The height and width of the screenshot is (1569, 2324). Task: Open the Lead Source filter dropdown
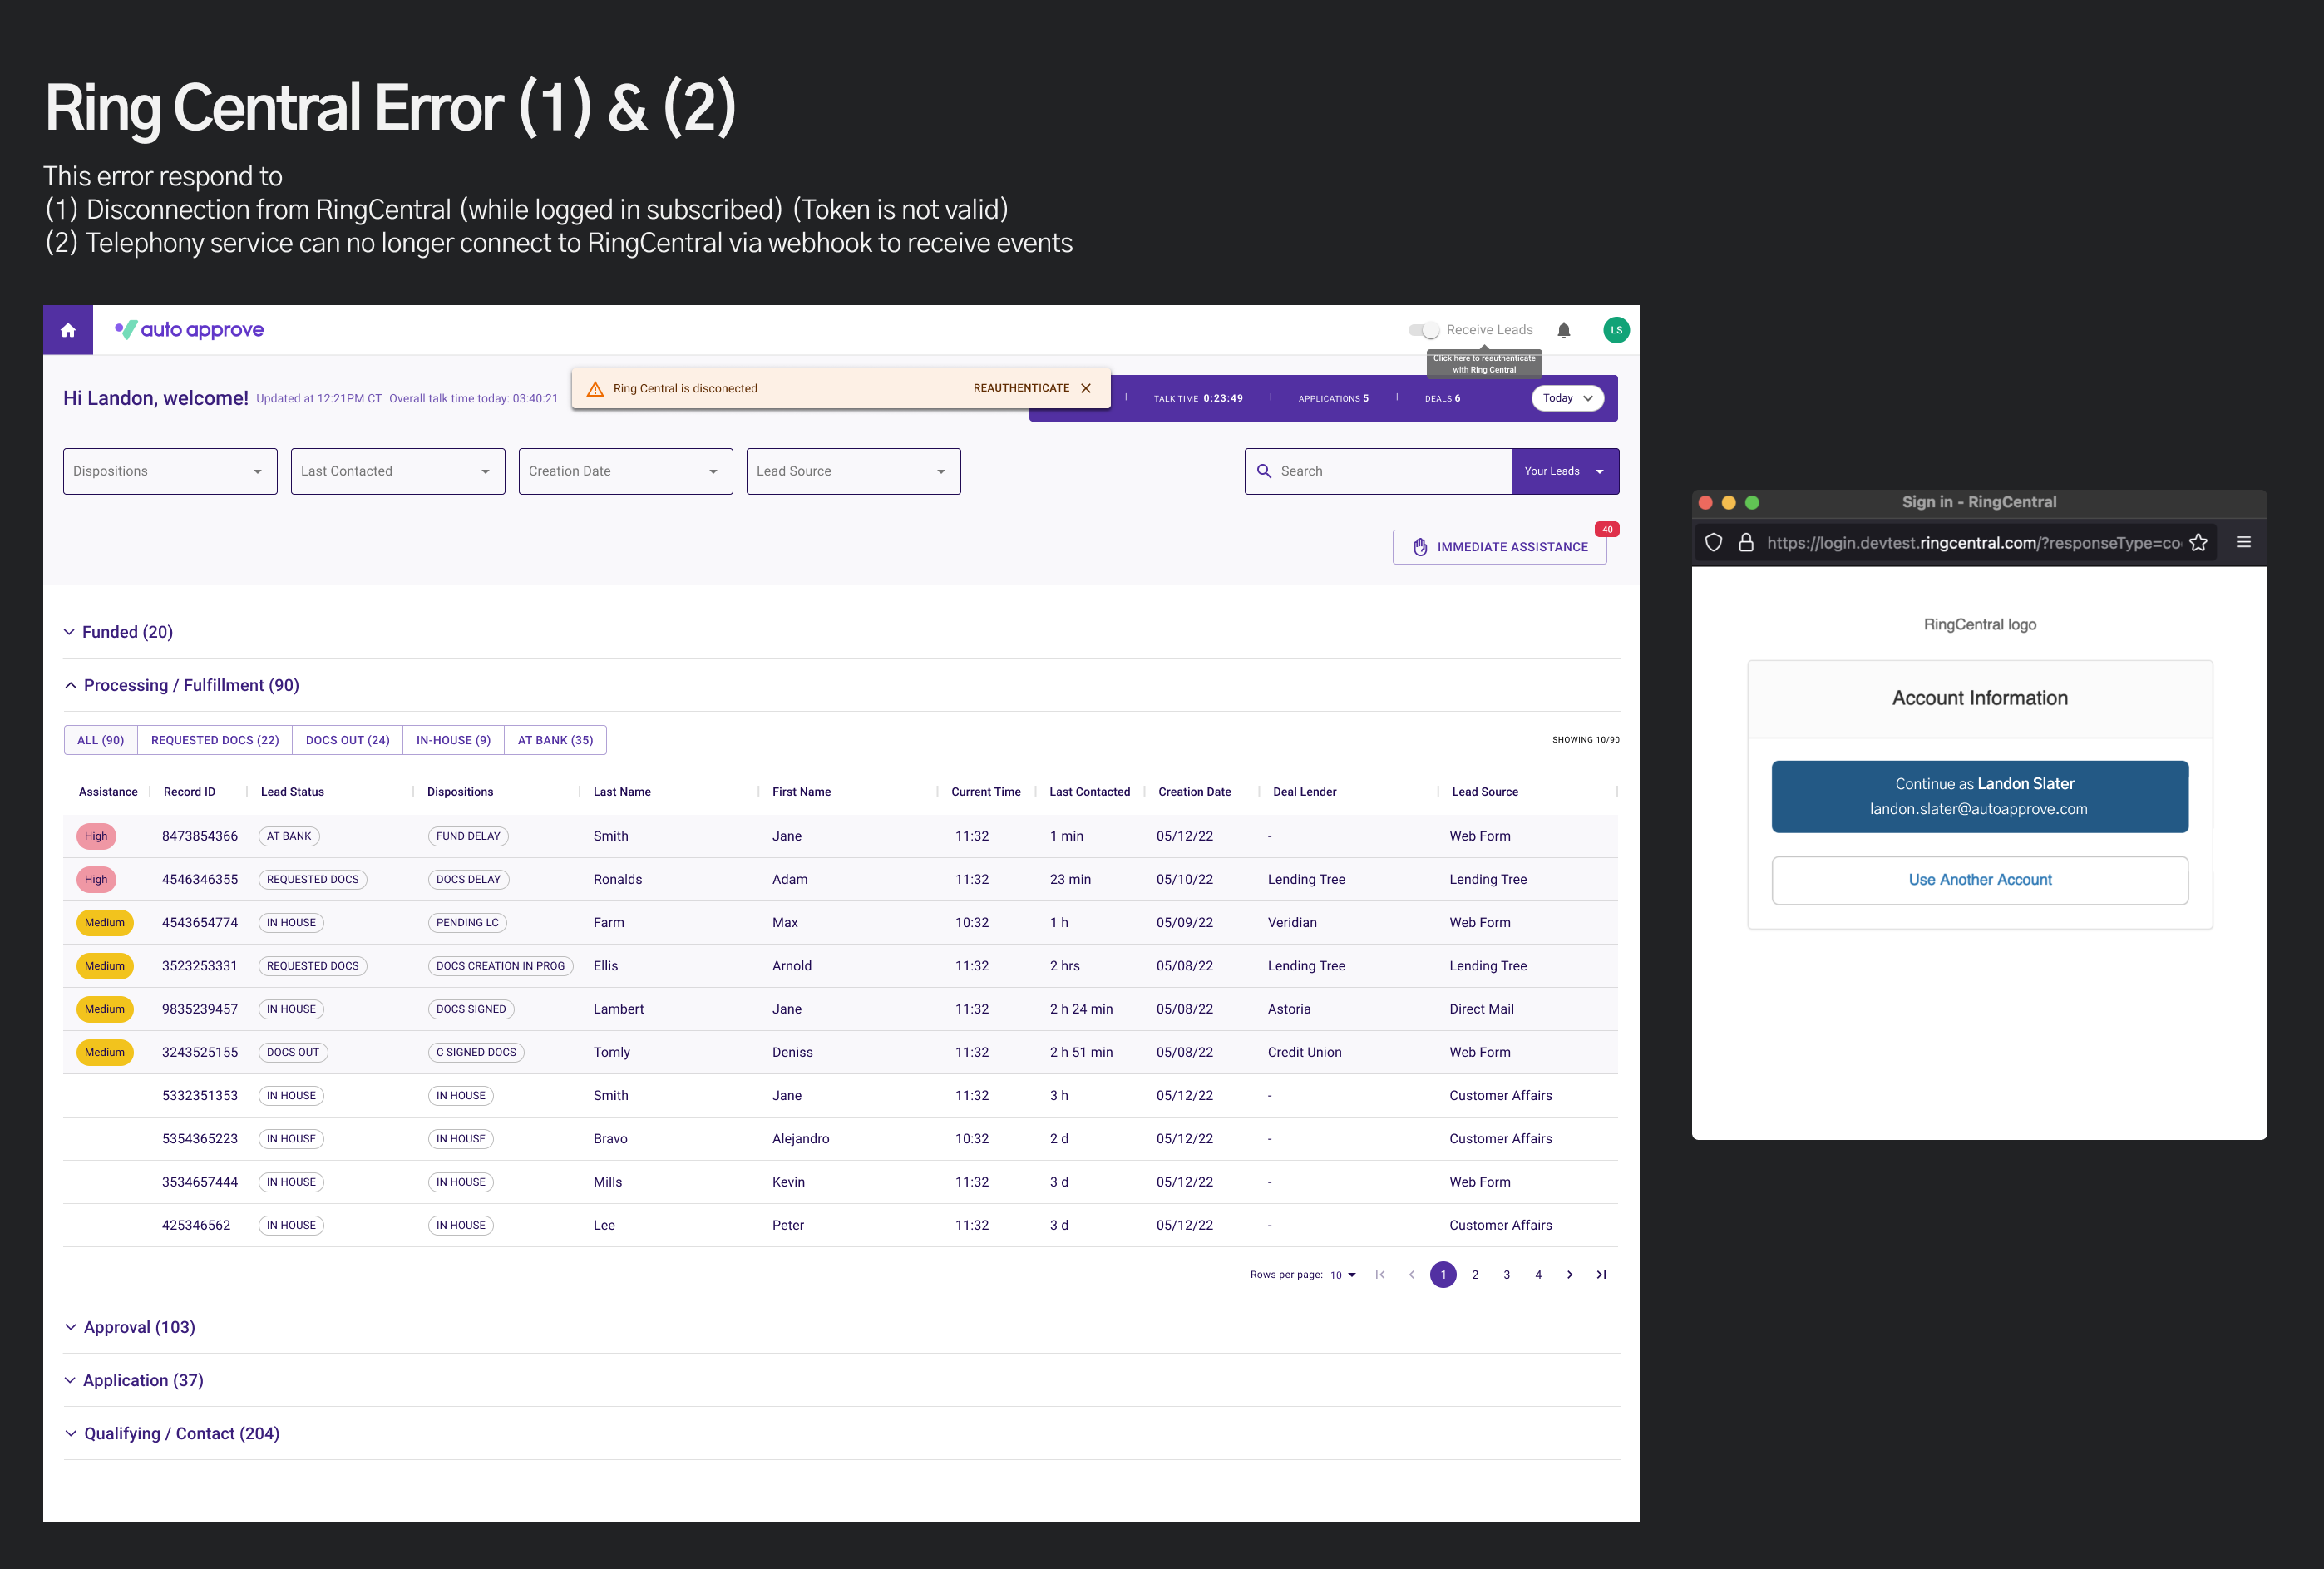[x=853, y=471]
